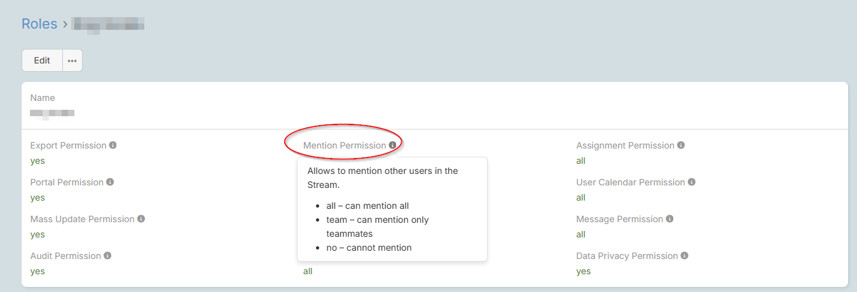
Task: Click the 'all' value under Assignment Permission
Action: [x=580, y=161]
